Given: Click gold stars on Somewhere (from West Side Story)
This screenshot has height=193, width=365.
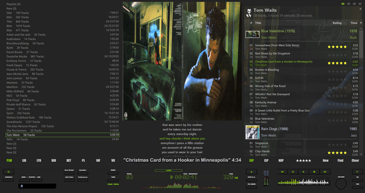Looking at the screenshot, I should click(337, 47).
